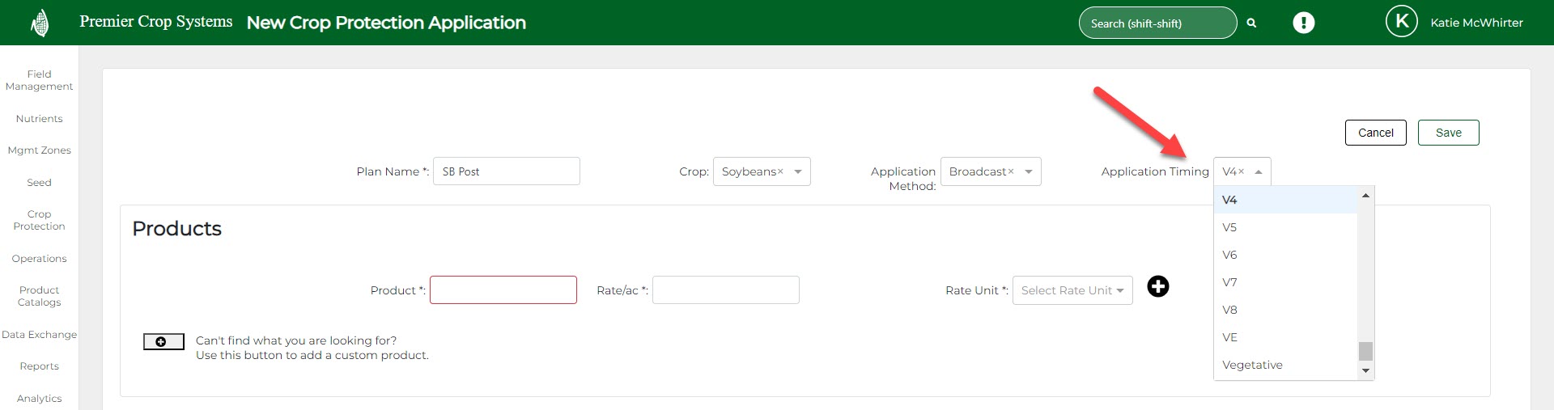Clear the Soybeans crop selection

click(x=780, y=172)
